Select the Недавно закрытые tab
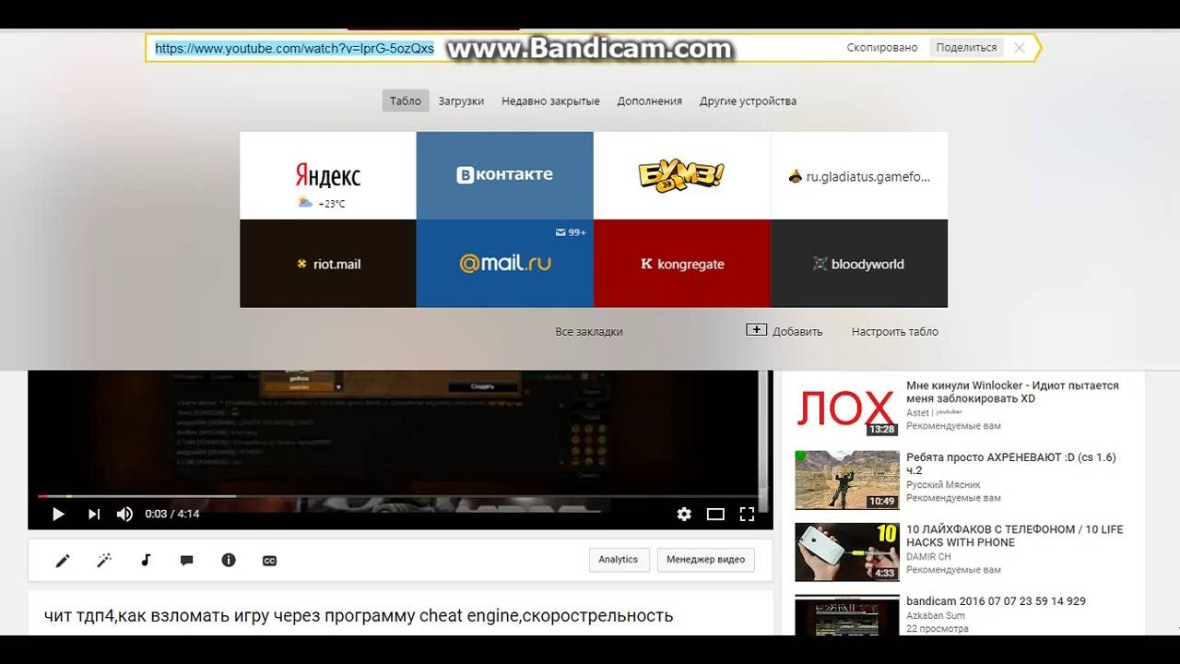The width and height of the screenshot is (1180, 664). tap(550, 101)
